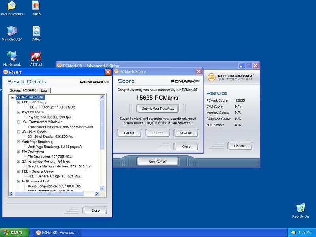Click the tree scroll down arrow
Image resolution: width=316 pixels, height=237 pixels.
pyautogui.click(x=102, y=188)
